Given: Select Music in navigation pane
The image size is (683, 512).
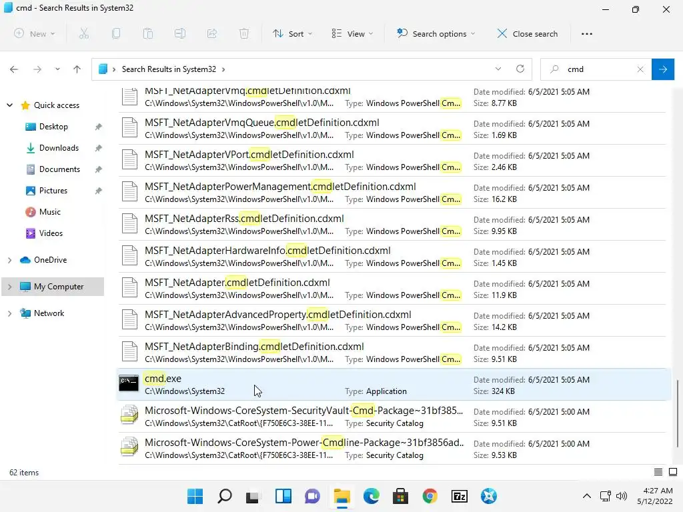Looking at the screenshot, I should pos(49,211).
